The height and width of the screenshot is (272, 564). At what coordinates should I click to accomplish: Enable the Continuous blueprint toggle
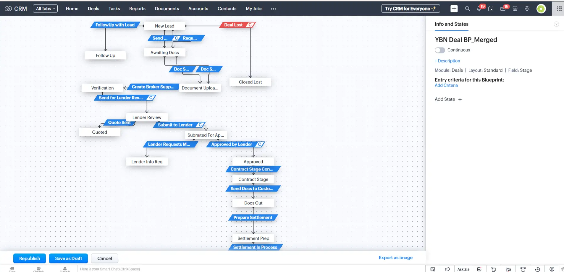(440, 50)
